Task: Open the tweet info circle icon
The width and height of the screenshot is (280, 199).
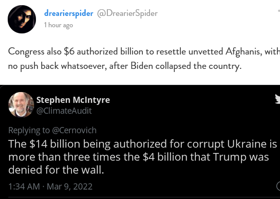Action: click(x=278, y=186)
